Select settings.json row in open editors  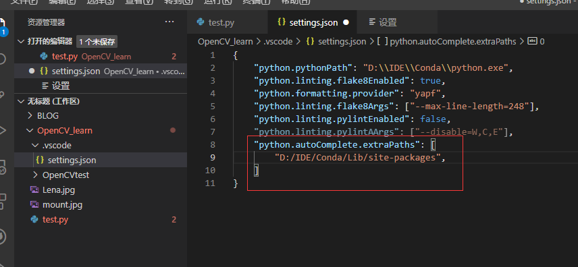pos(101,71)
